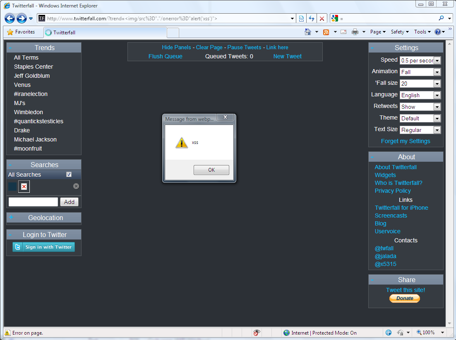
Task: Click the Read Mail toolbar icon
Action: pyautogui.click(x=343, y=32)
